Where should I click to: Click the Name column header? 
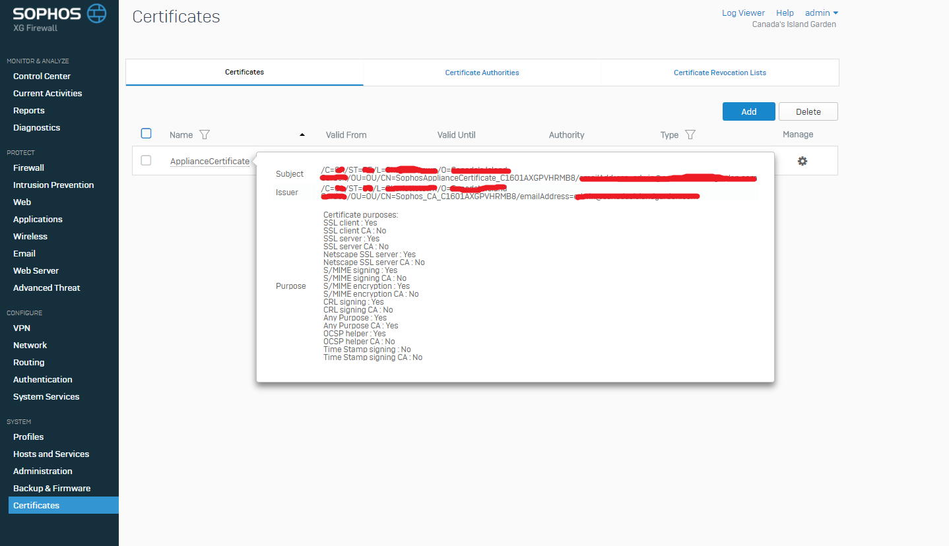point(181,135)
